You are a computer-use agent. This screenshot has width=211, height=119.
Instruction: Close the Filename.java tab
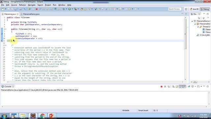tap(17, 14)
